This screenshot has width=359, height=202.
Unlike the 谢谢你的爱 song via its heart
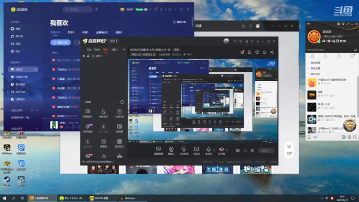pos(53,107)
